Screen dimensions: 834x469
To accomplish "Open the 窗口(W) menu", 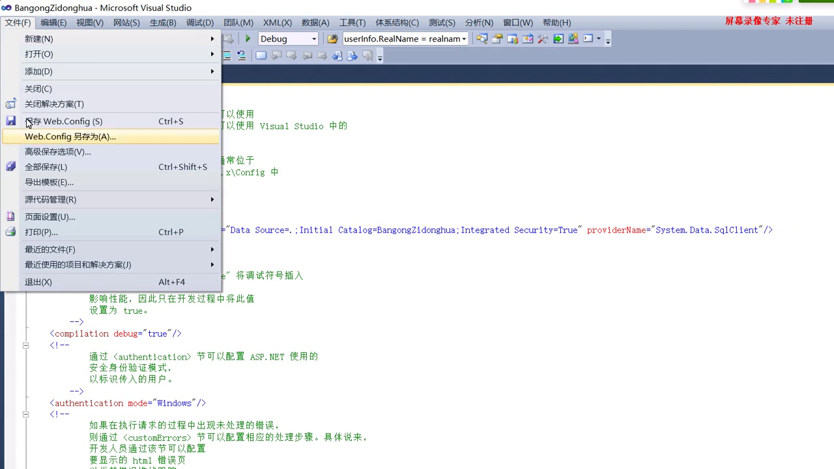I will (518, 22).
